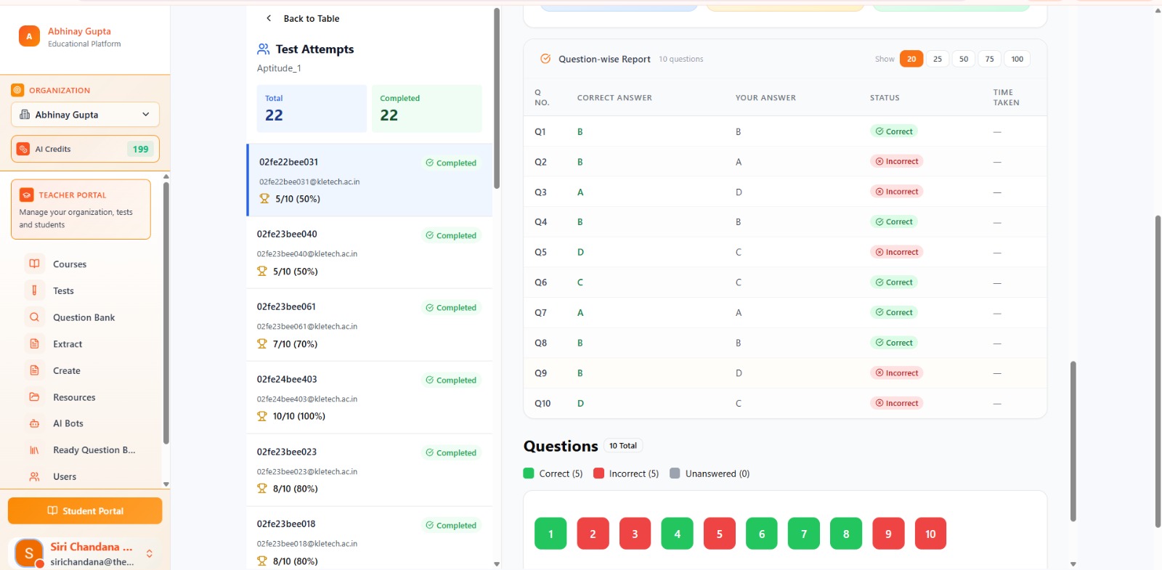Click the Test Attempts people icon

click(x=264, y=49)
